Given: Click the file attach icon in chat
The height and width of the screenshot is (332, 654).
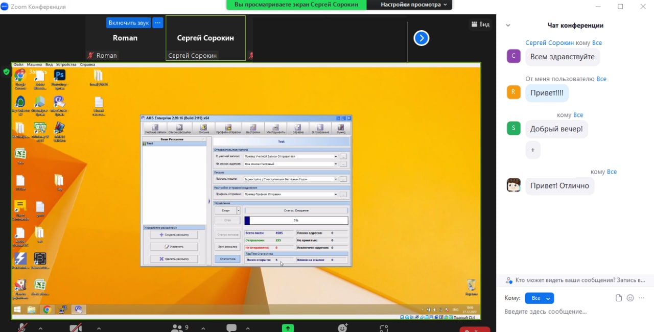Looking at the screenshot, I should pyautogui.click(x=619, y=298).
